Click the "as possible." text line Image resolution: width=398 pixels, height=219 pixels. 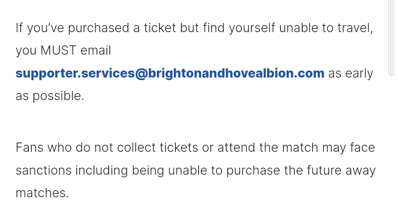50,96
